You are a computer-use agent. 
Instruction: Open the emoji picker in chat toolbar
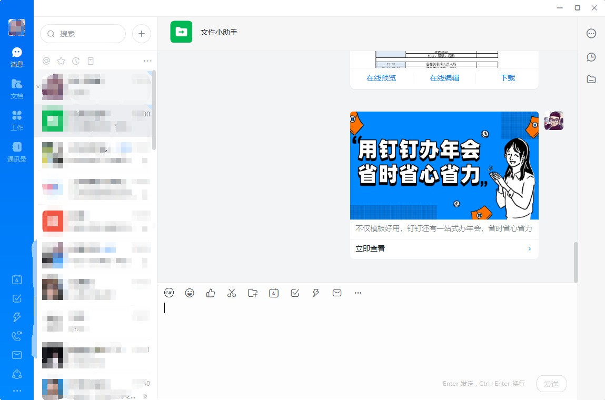point(190,293)
